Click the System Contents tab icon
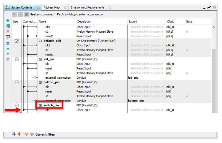The width and height of the screenshot is (222, 143). (8, 7)
